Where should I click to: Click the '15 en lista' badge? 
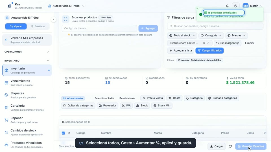coord(106,17)
